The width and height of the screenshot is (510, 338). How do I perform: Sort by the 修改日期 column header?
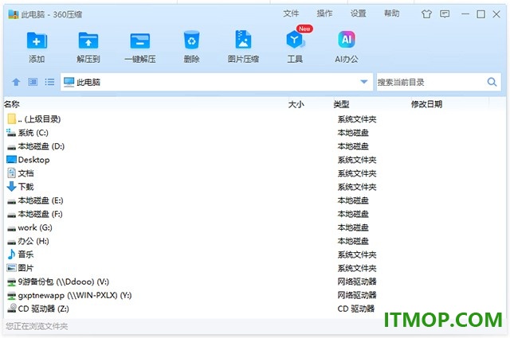point(426,104)
